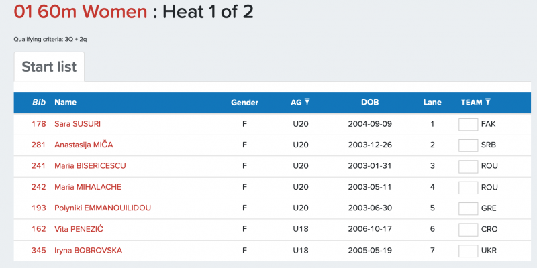Click bib number 345

(39, 251)
